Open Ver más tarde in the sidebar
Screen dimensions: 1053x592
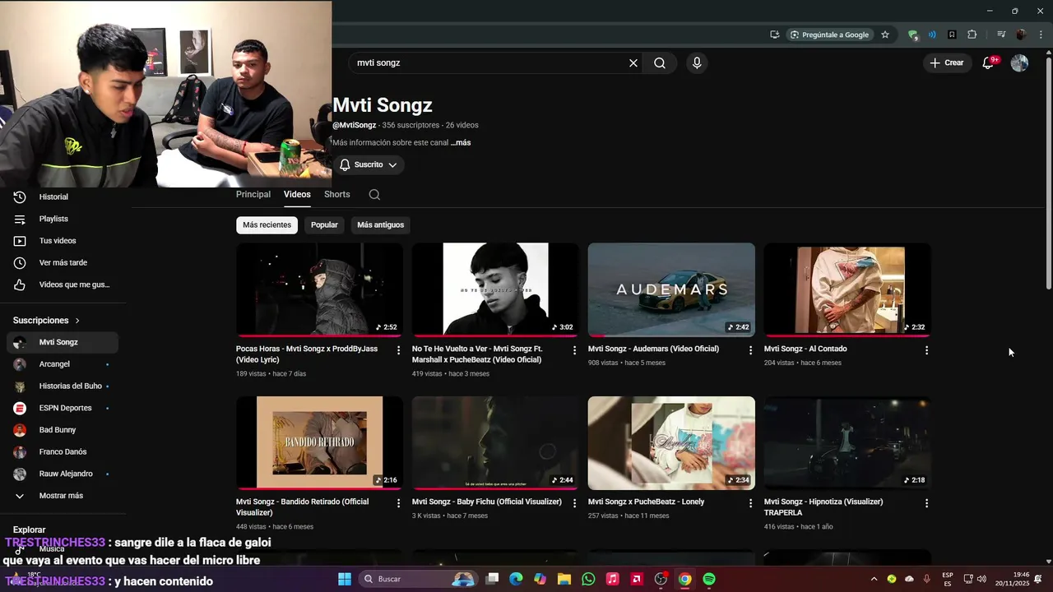click(x=63, y=263)
